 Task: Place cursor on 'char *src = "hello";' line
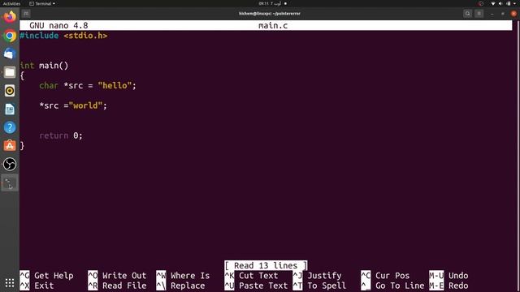88,86
